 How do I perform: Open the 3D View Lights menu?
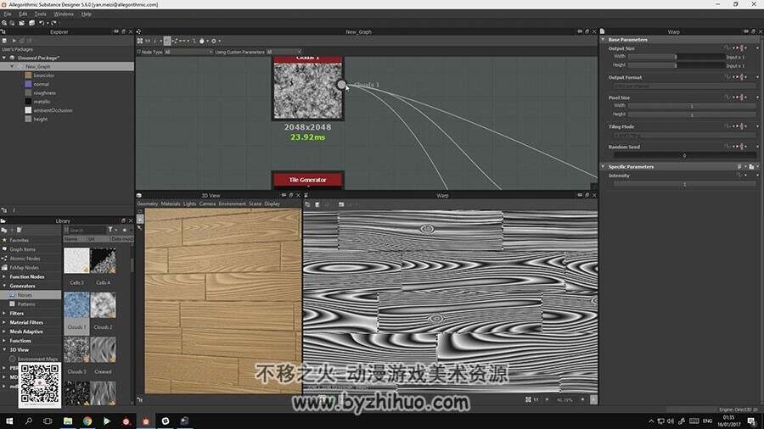coord(189,203)
